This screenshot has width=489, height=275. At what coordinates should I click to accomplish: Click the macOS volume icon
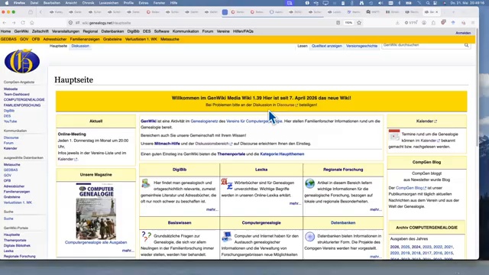click(381, 3)
